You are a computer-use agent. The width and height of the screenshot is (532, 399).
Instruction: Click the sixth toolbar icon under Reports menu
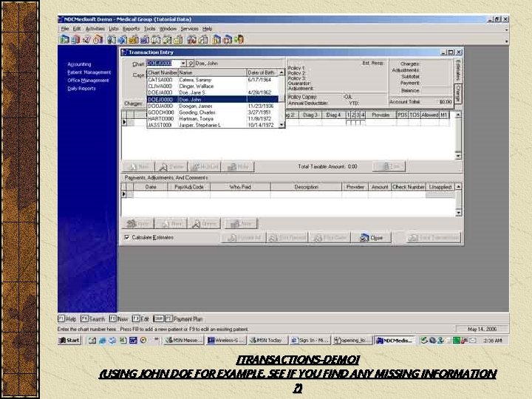point(123,40)
